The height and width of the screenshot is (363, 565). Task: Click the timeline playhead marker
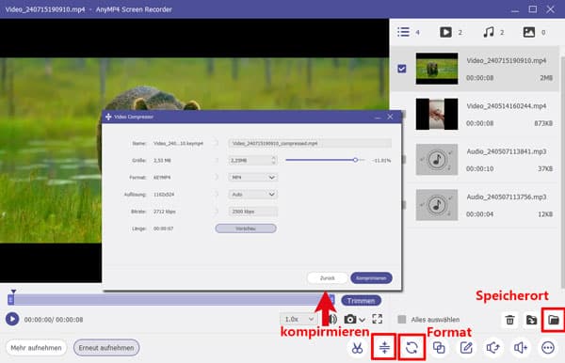coord(13,292)
